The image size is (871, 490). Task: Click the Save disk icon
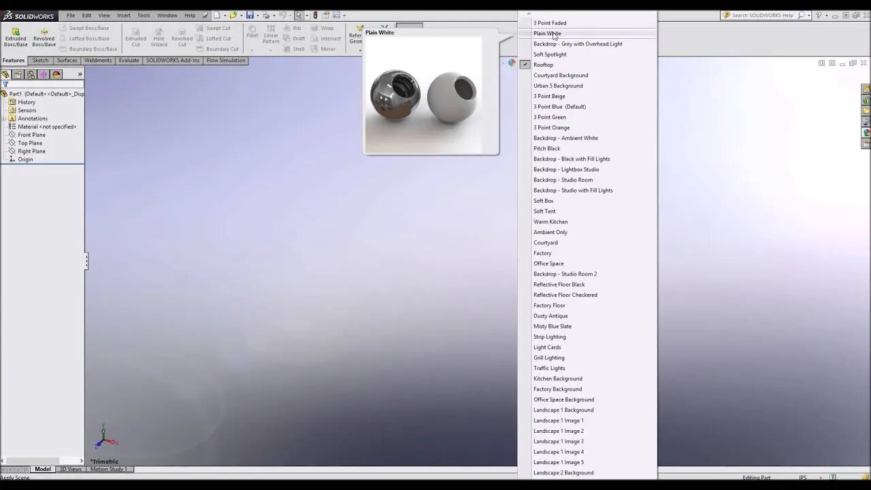tap(250, 15)
